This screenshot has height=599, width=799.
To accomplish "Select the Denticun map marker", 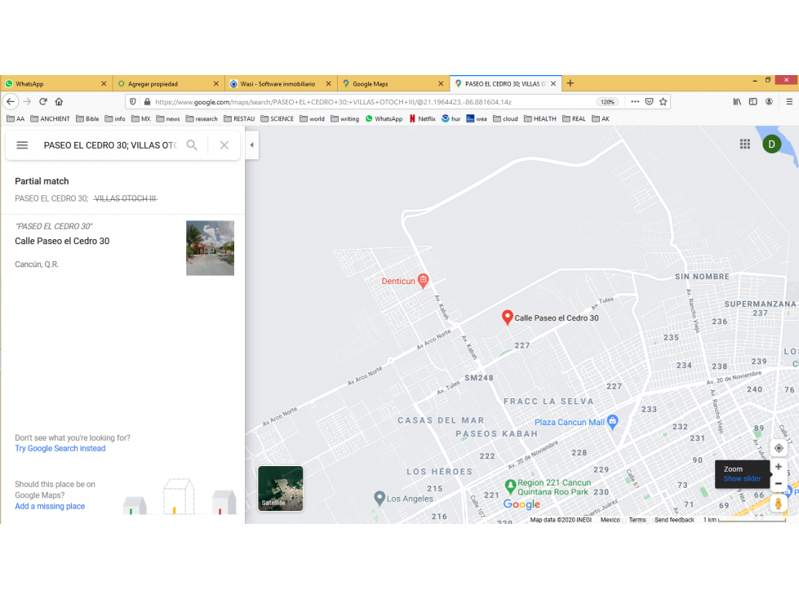I will tap(423, 281).
